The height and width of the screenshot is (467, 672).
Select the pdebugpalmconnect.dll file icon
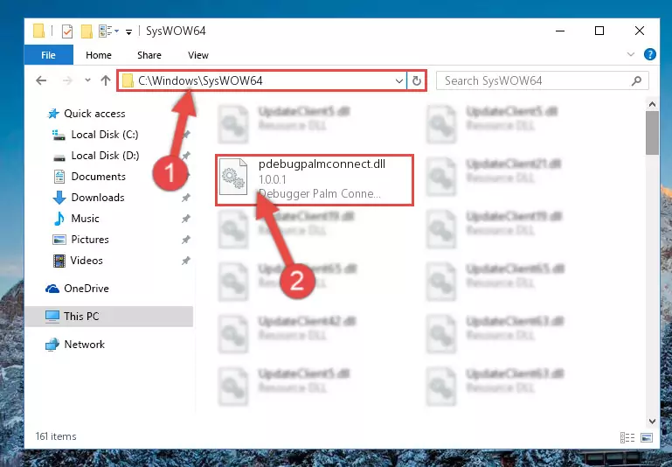click(233, 178)
